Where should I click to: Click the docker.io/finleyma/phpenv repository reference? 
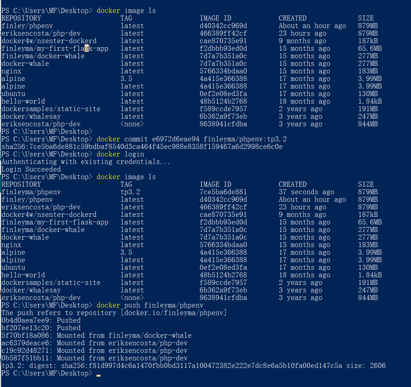click(x=174, y=313)
